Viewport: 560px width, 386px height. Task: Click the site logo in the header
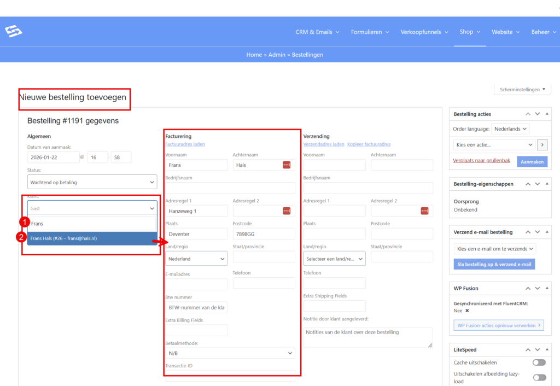14,32
